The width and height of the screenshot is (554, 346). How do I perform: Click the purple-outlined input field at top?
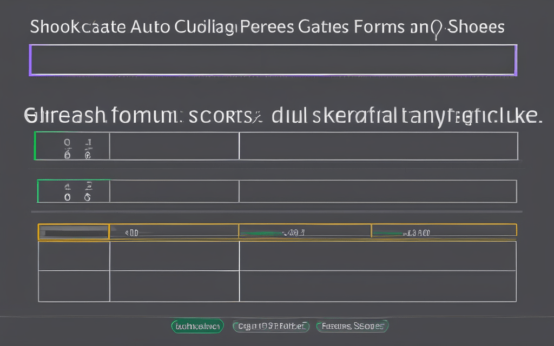click(273, 59)
